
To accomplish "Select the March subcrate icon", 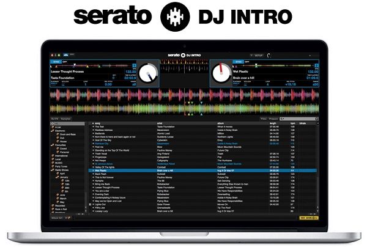I will pyautogui.click(x=57, y=199).
